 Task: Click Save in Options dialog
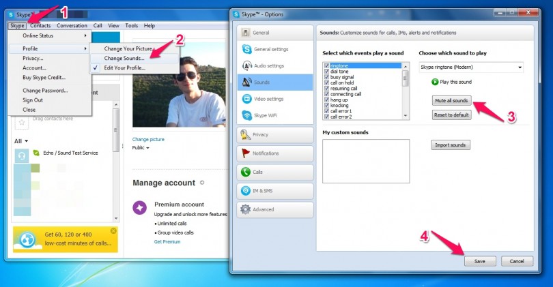(x=479, y=261)
